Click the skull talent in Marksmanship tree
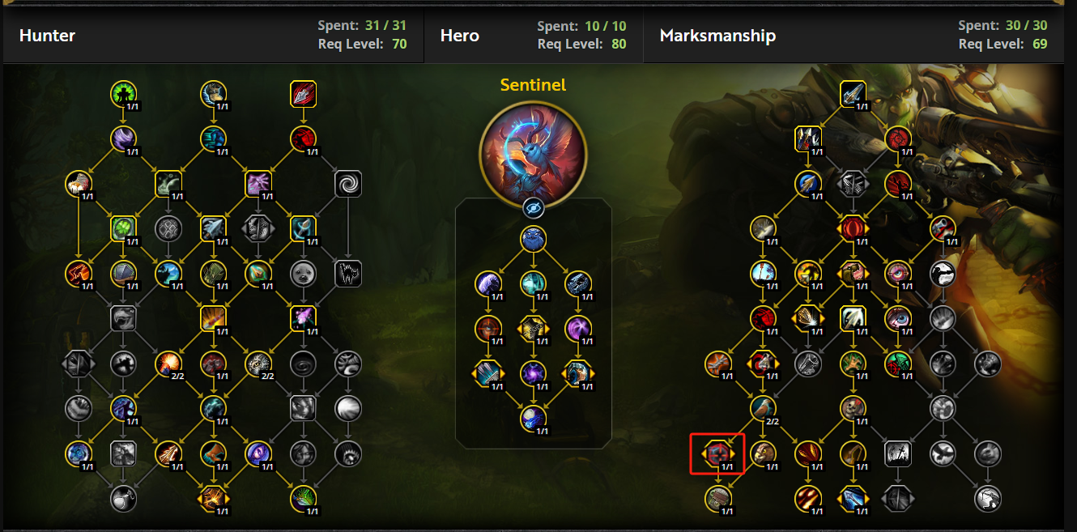Screen dimensions: 1077x532 853,409
